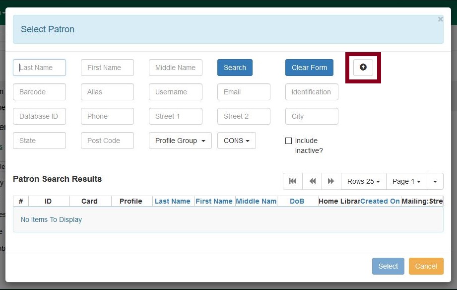Image resolution: width=457 pixels, height=290 pixels.
Task: Click the Search button
Action: click(234, 68)
